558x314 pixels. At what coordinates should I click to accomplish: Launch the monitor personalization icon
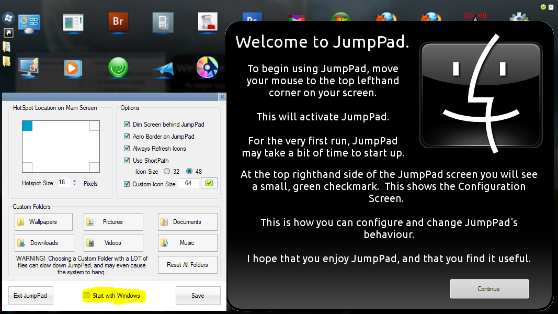pyautogui.click(x=29, y=68)
